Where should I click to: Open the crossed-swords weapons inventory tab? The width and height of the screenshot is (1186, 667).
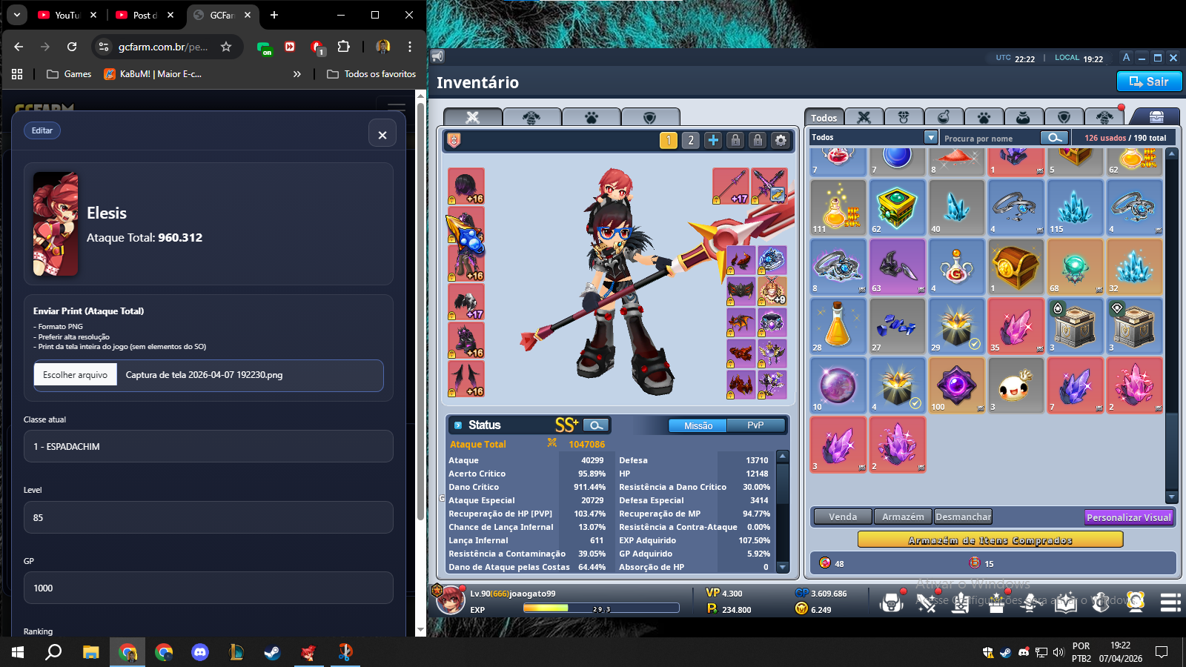[864, 117]
